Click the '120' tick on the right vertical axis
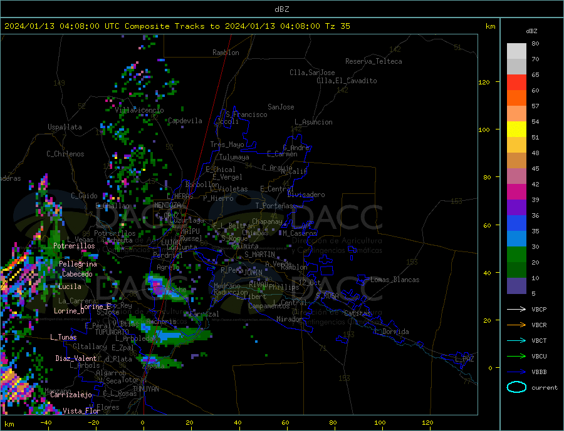This screenshot has width=564, height=431. pos(484,82)
